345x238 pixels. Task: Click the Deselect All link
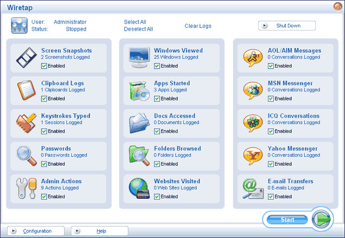click(x=139, y=29)
